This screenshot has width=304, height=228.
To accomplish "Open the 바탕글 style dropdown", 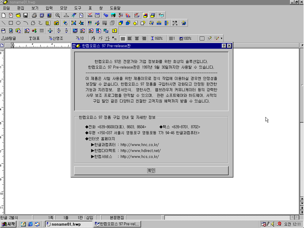I will [9, 38].
